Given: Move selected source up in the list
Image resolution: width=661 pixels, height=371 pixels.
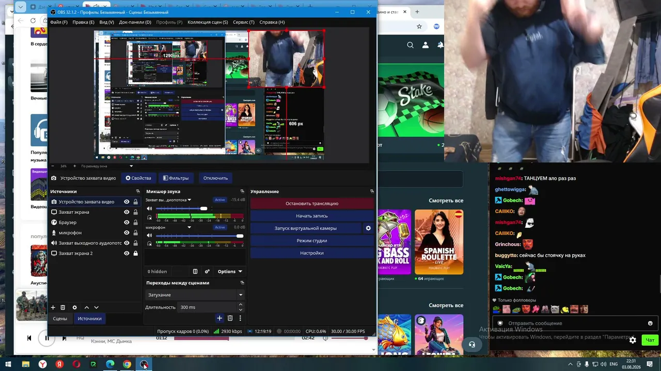Looking at the screenshot, I should click(86, 308).
